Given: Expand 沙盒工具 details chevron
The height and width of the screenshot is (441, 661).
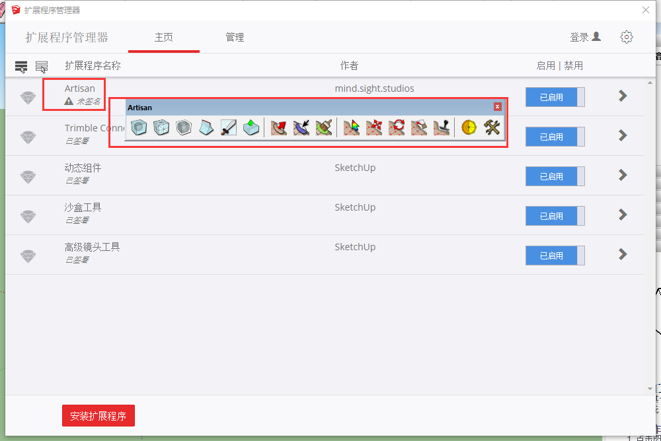Looking at the screenshot, I should coord(623,215).
